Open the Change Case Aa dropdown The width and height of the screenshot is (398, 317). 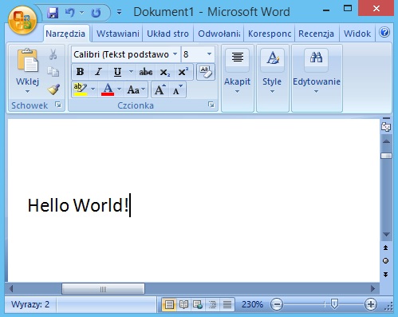point(136,89)
